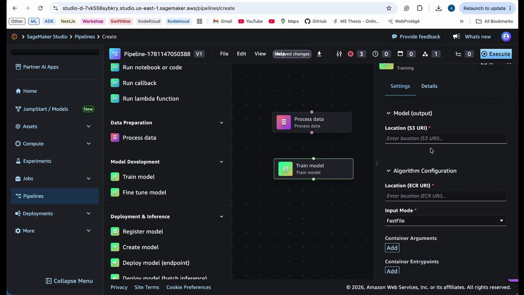Screen dimensions: 524x295
Task: Click the download pipeline icon in toolbar
Action: [x=319, y=54]
